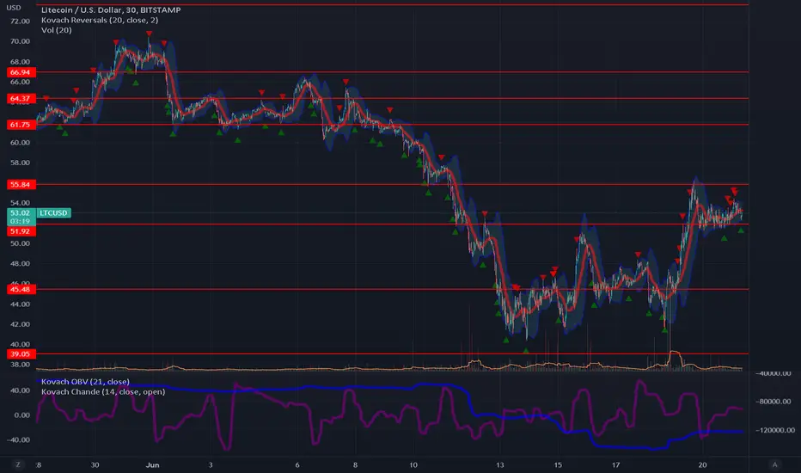Select the Kovach Chande (14, close, open) legend
801x473 pixels.
coord(103,391)
